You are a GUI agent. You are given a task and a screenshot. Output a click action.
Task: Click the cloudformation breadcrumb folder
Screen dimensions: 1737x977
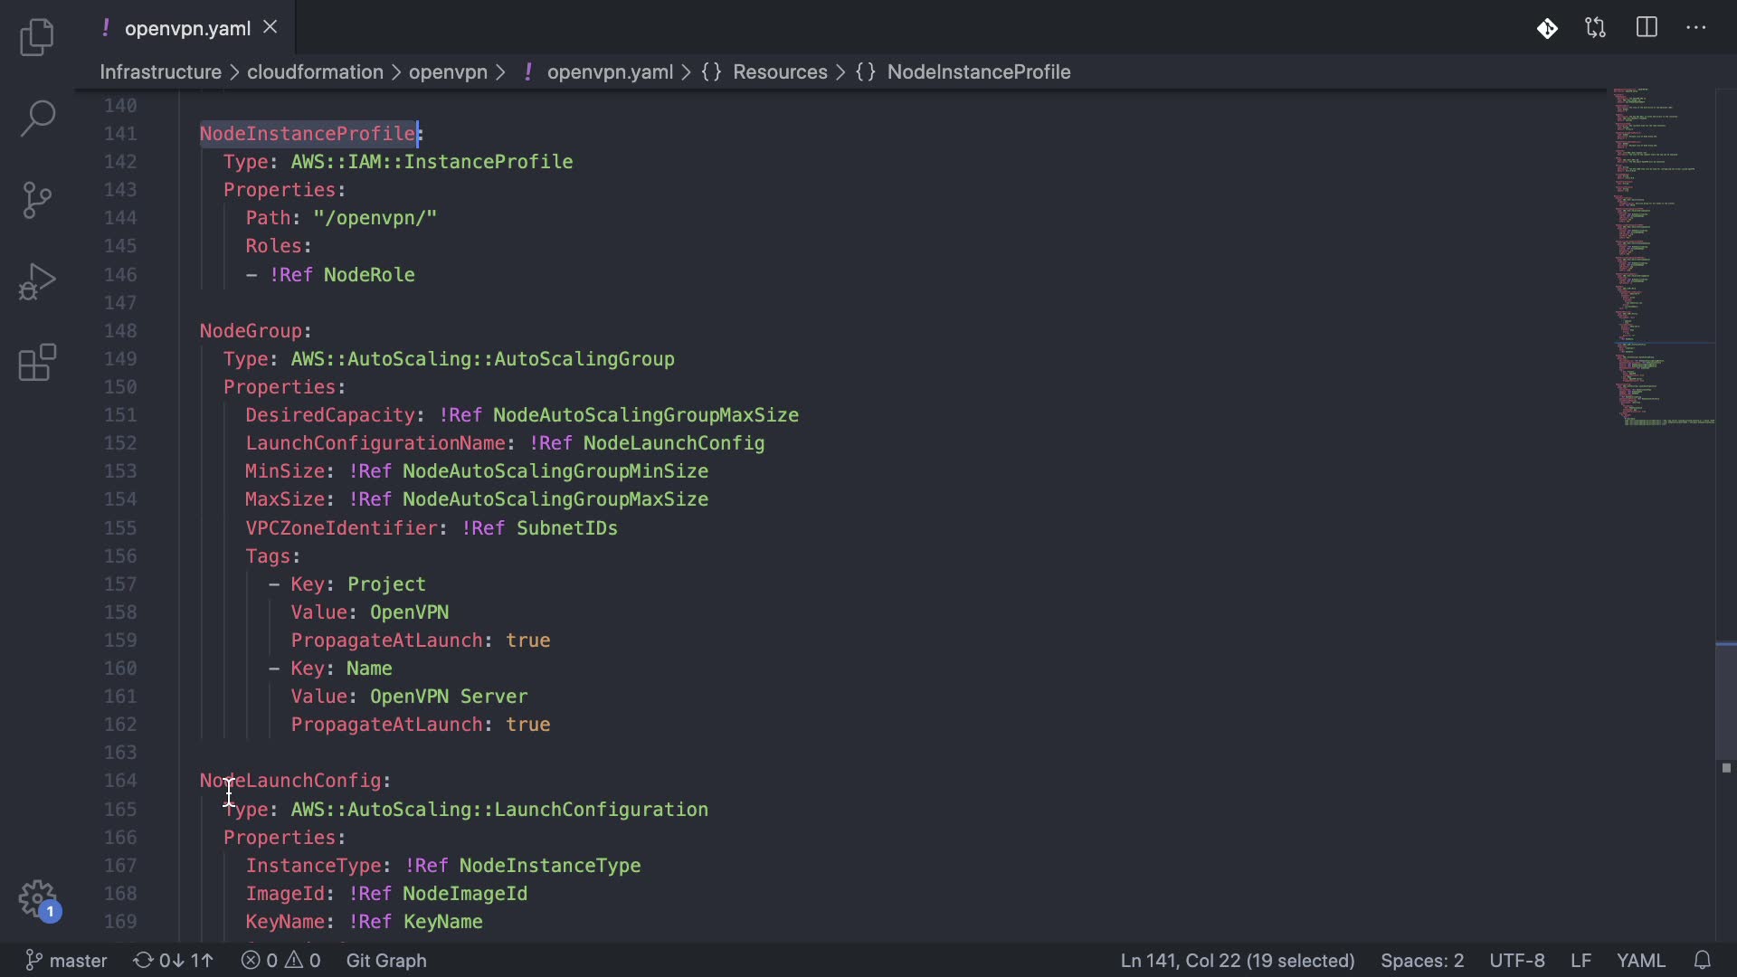[315, 71]
